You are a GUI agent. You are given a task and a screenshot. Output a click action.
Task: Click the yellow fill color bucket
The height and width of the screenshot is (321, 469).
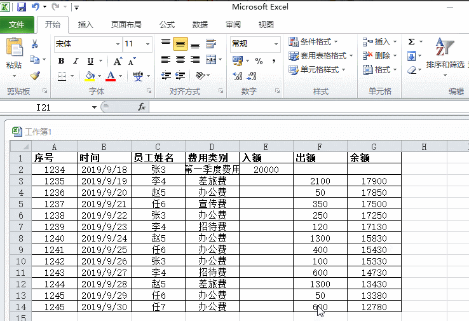coord(90,76)
